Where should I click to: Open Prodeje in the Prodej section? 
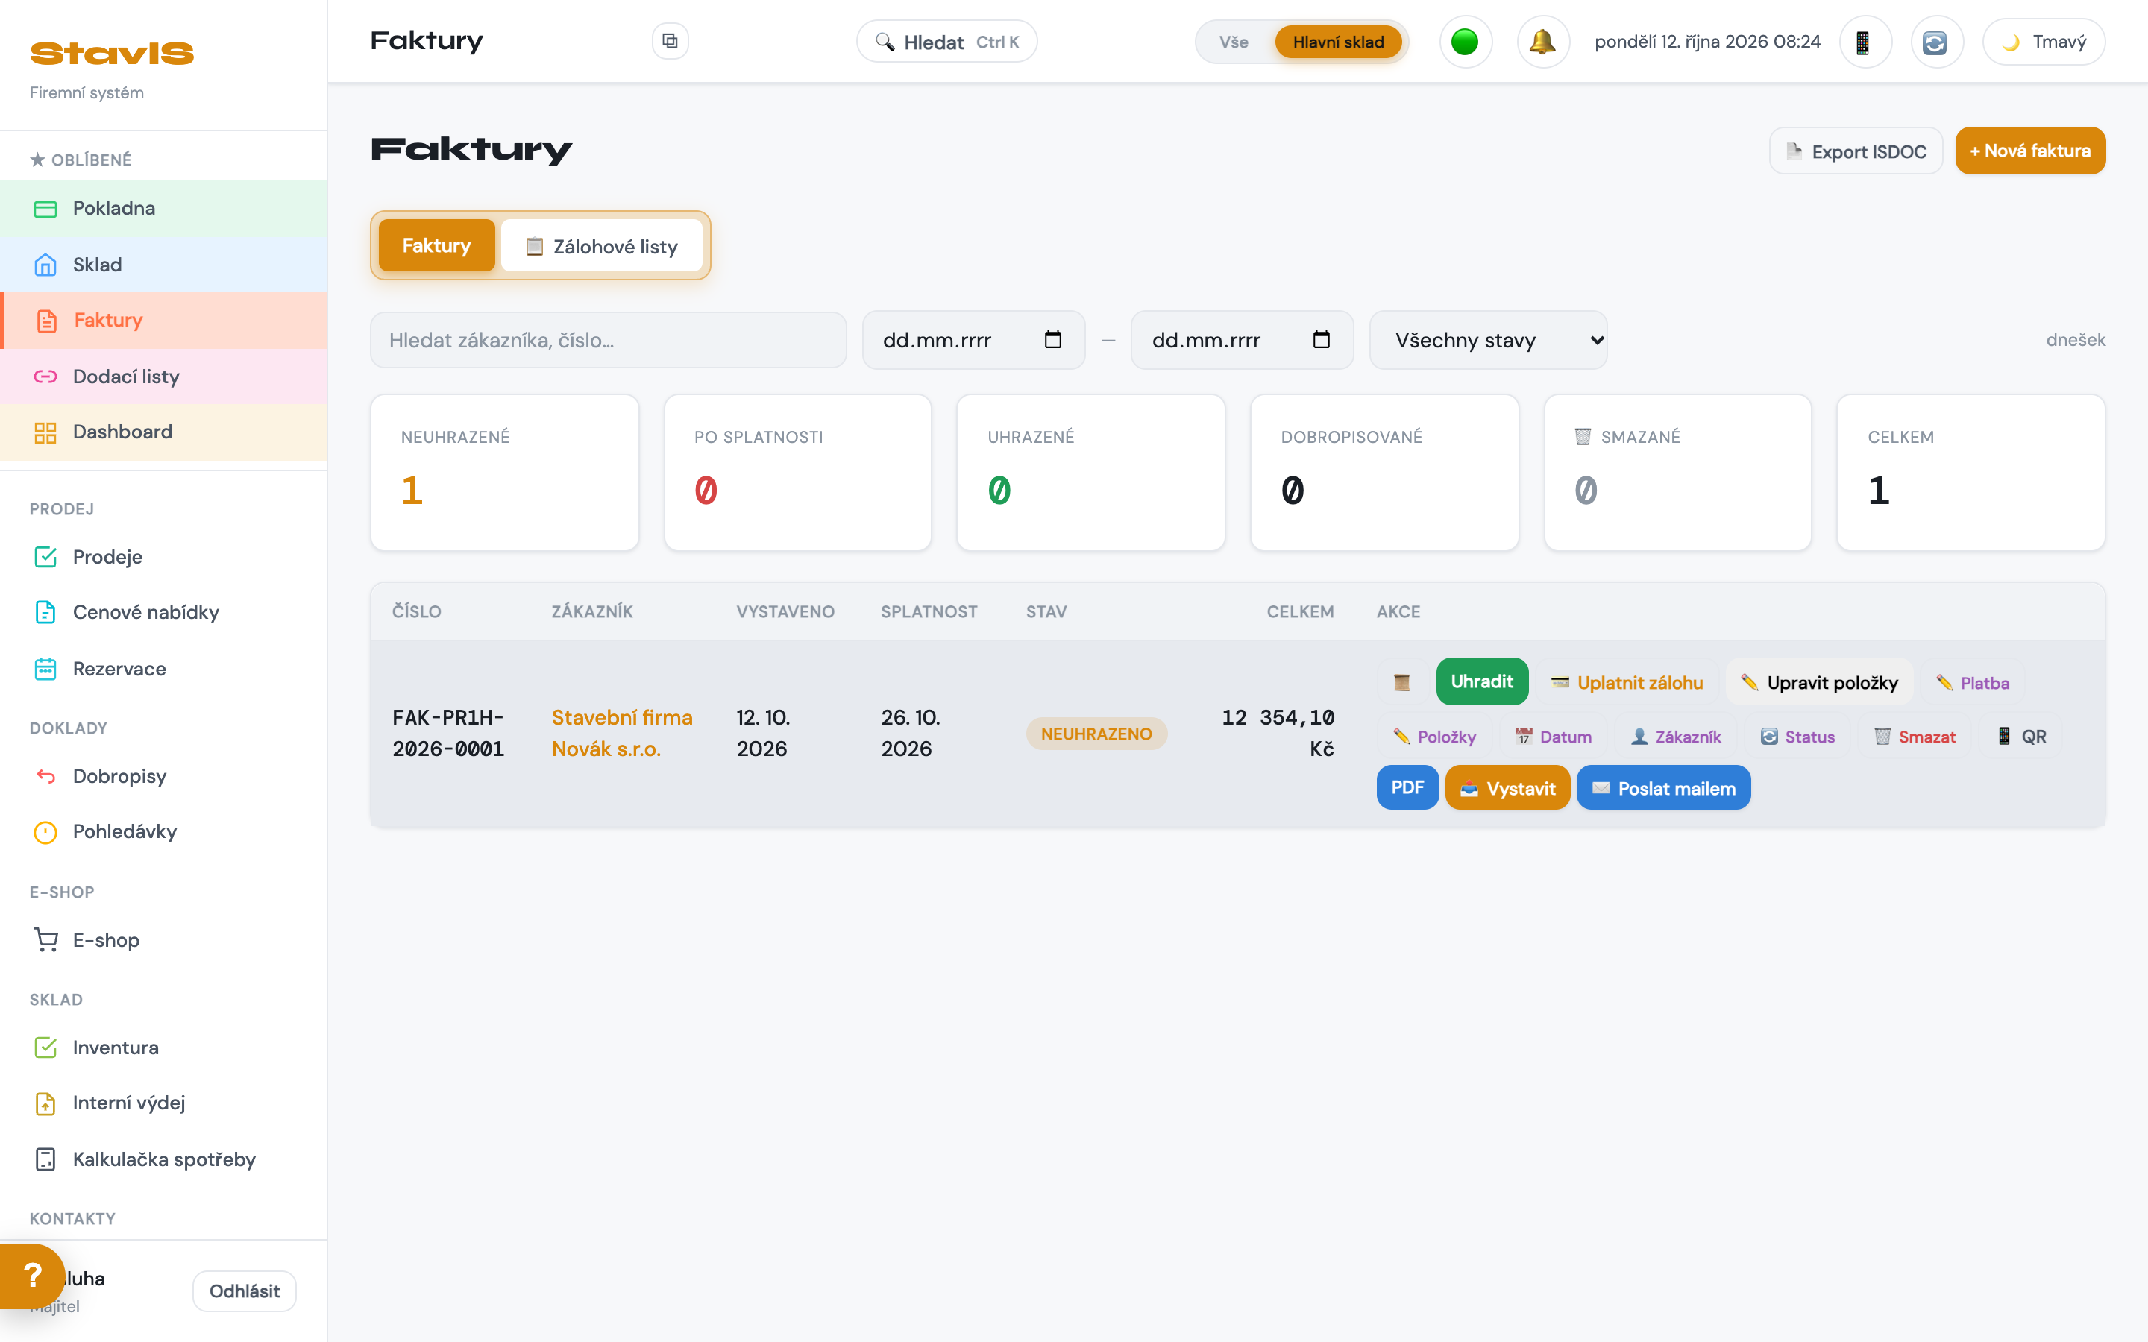(163, 556)
